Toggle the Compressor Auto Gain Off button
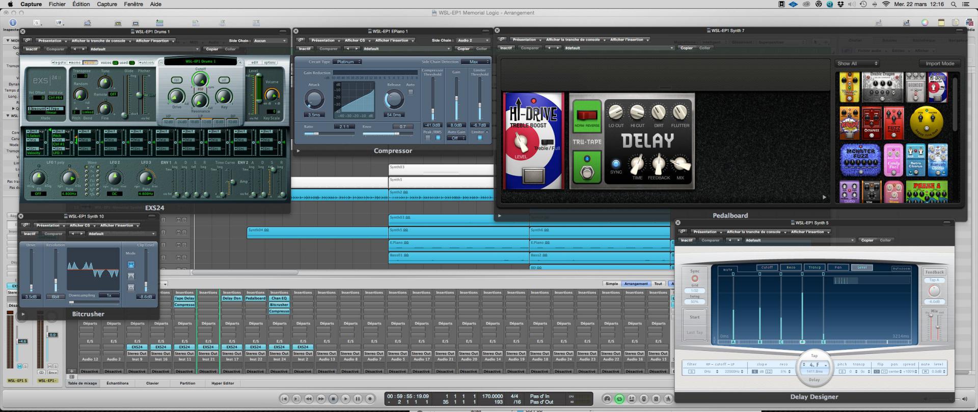Viewport: 978px width, 412px height. [x=455, y=138]
